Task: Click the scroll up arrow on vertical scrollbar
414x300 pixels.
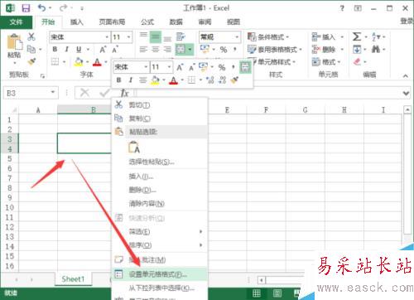Action: (x=407, y=110)
